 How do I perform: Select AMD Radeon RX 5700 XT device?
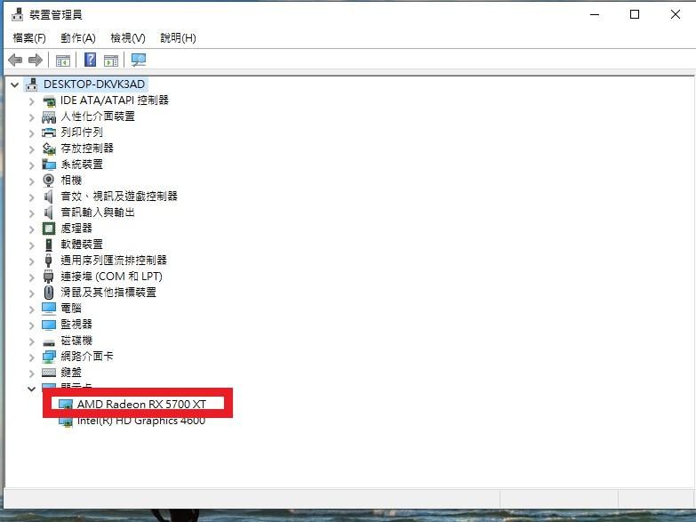(x=141, y=405)
